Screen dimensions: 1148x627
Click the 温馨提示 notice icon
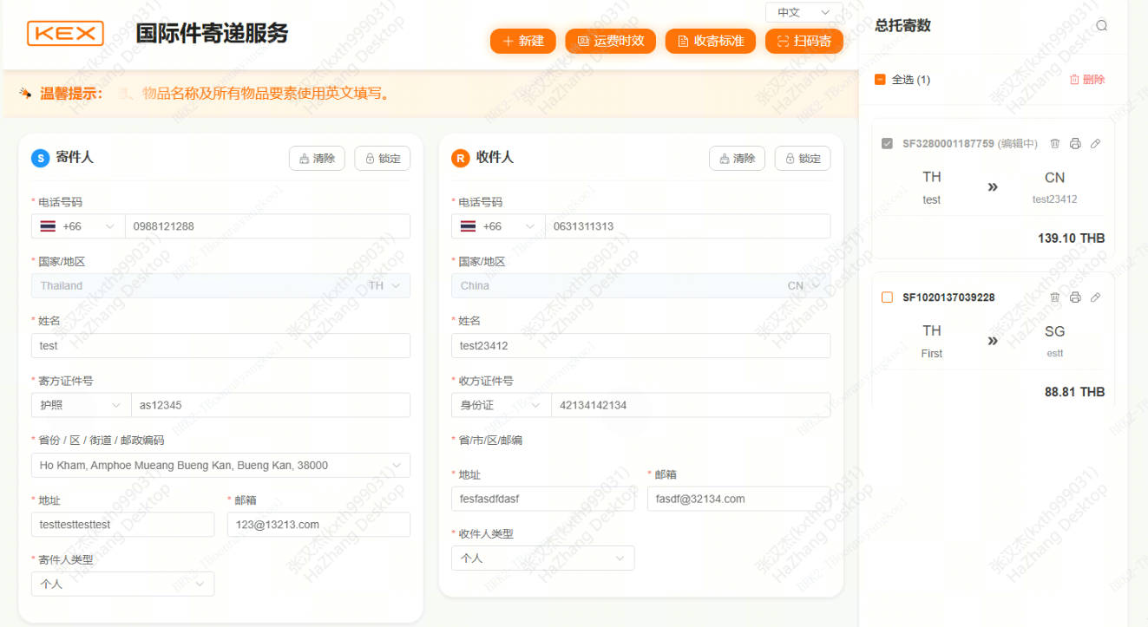point(25,93)
